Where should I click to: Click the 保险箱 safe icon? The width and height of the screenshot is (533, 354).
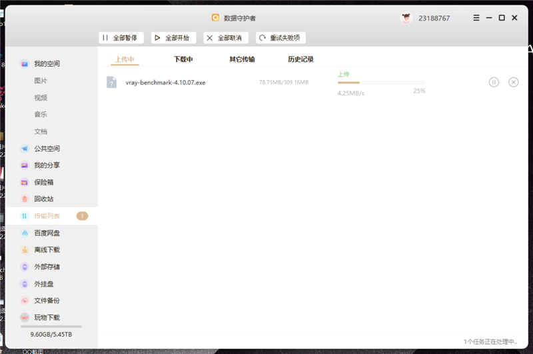click(x=25, y=182)
